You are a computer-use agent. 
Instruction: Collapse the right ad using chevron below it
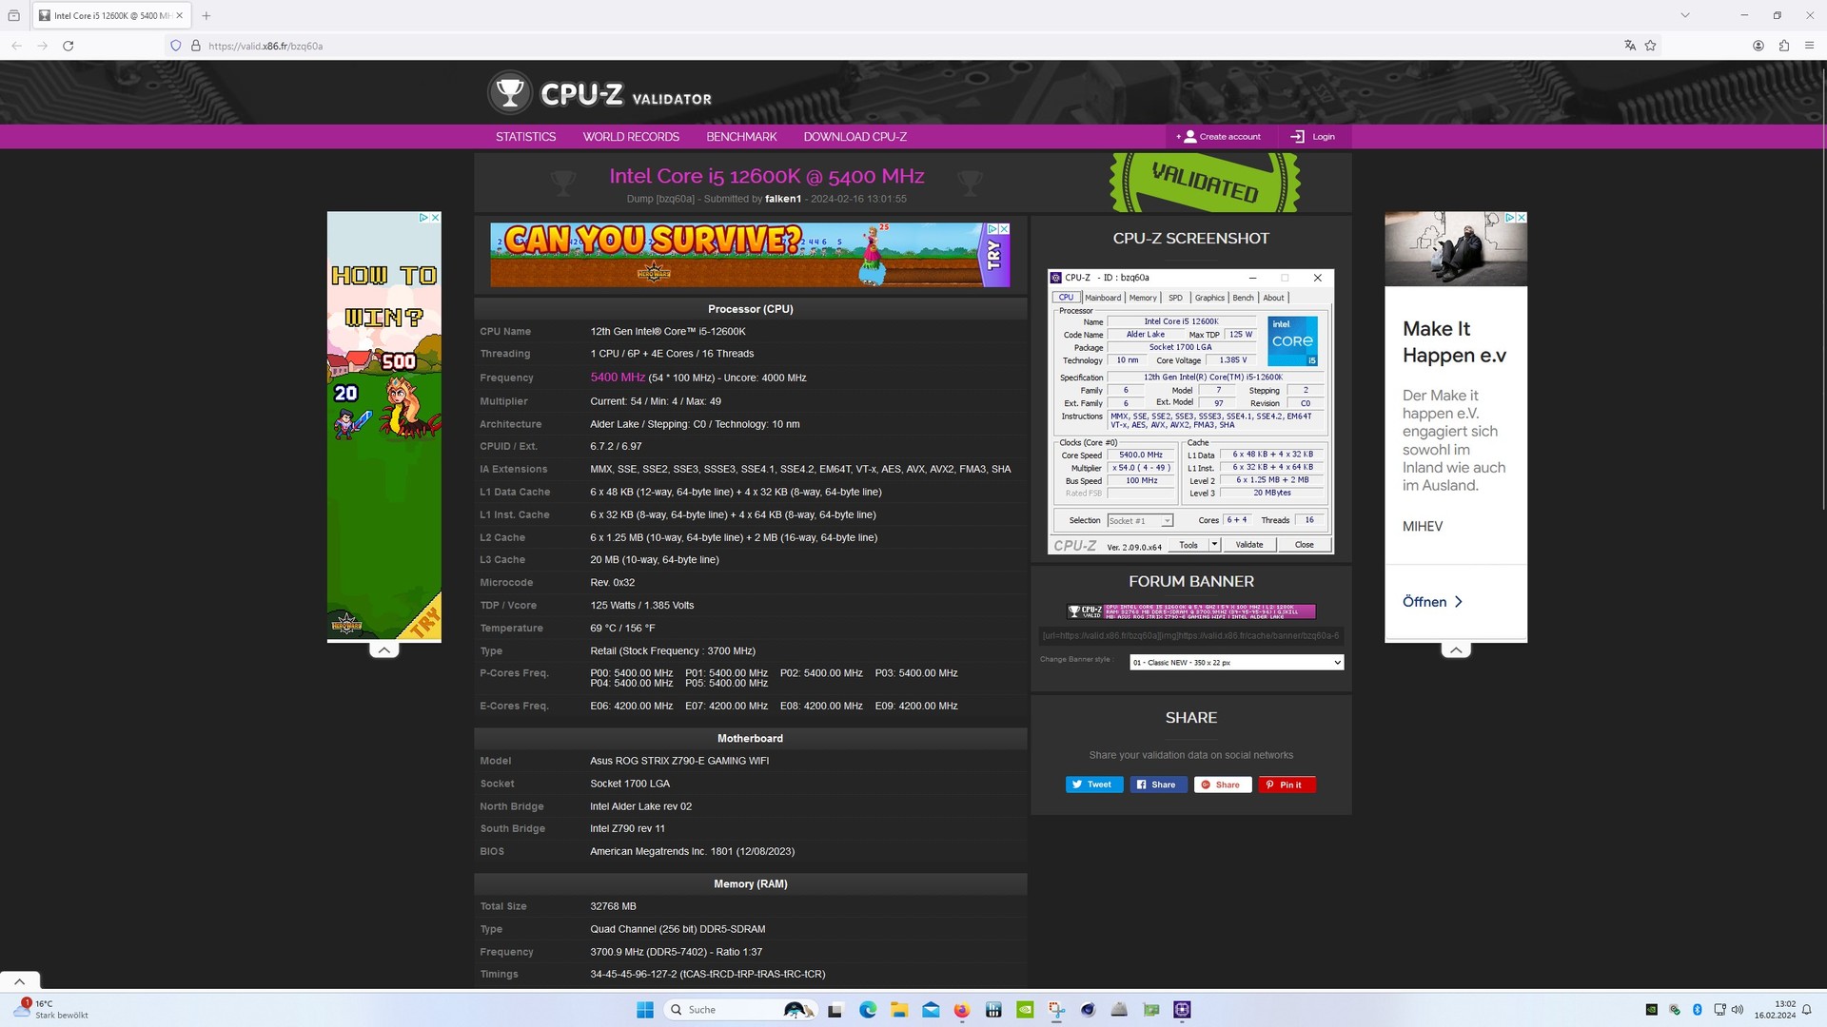tap(1456, 650)
